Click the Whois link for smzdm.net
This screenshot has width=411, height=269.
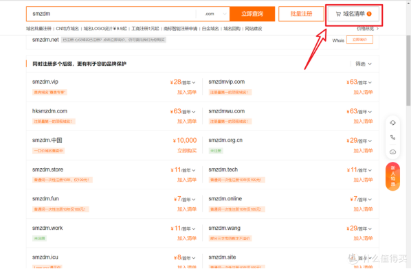pos(338,40)
